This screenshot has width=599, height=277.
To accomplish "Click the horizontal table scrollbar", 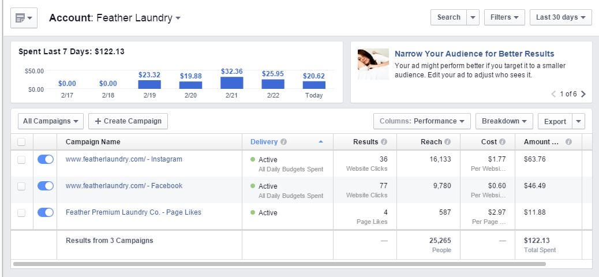I will (x=279, y=264).
